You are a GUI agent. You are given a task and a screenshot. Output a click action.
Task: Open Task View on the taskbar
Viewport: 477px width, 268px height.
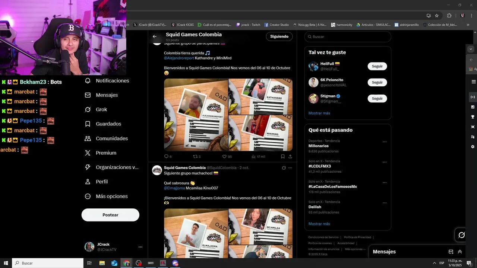coord(89,263)
